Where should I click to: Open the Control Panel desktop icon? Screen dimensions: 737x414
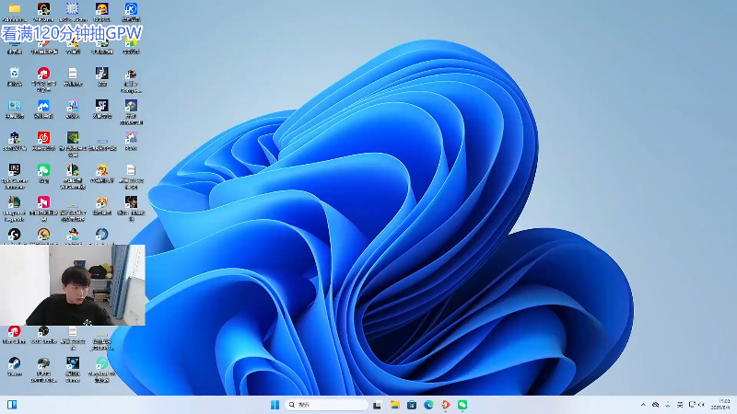coord(14,106)
